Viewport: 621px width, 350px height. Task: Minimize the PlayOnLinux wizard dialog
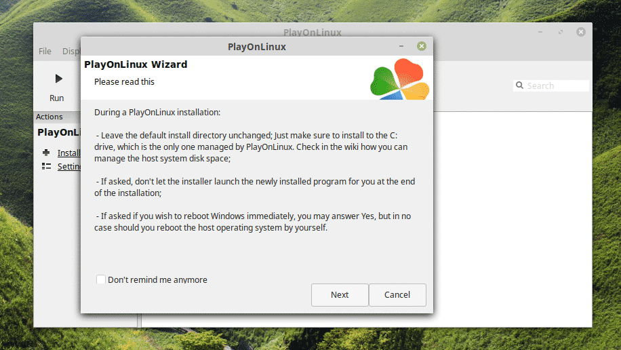click(x=401, y=46)
